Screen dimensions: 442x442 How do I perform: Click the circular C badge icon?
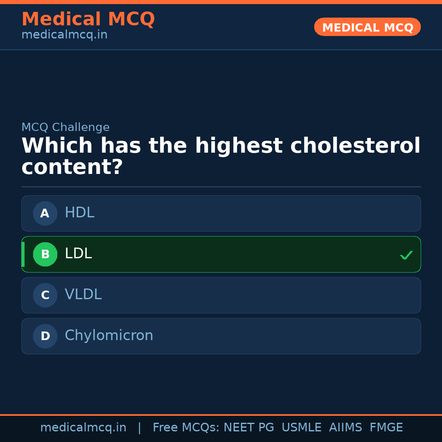coord(45,295)
